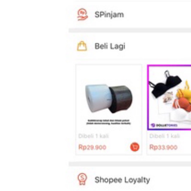This screenshot has height=191, width=191.
Task: Tap the Beli Lagi shopping bag icon
Action: tap(82, 46)
